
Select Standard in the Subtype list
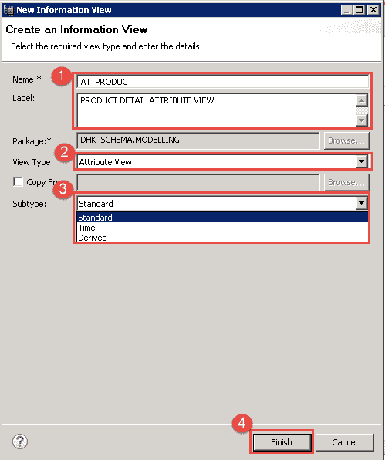point(222,218)
